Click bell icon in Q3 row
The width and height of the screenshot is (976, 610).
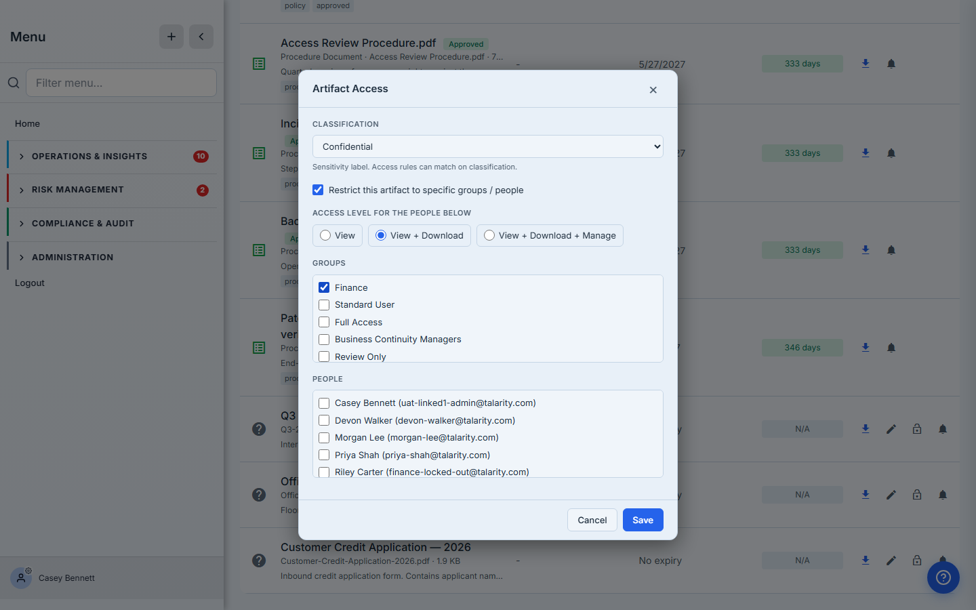coord(943,429)
